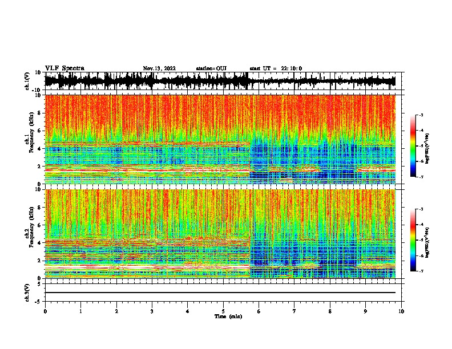Screen dimensions: 452x349
Task: Click the ch.1 colorbar log(PSD) title
Action: pos(427,149)
